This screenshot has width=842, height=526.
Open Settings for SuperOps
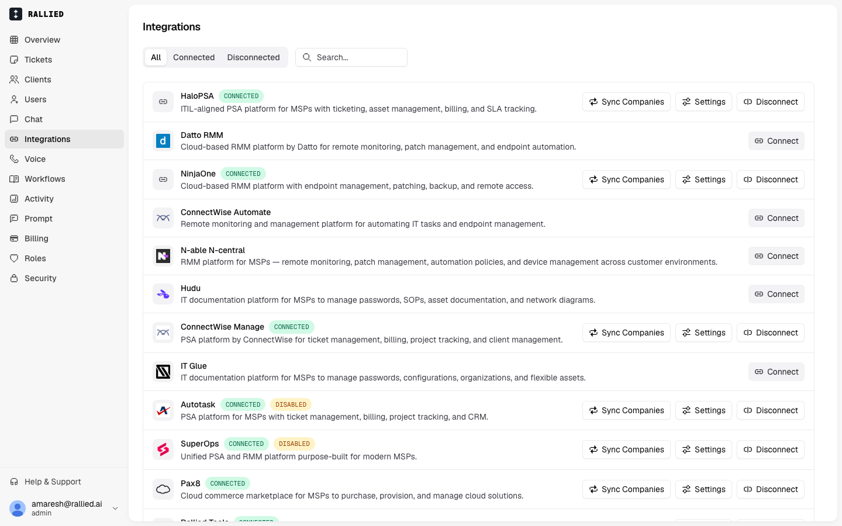[703, 449]
